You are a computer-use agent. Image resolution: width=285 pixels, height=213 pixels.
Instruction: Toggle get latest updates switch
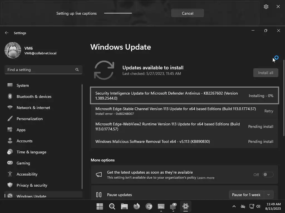pyautogui.click(x=268, y=175)
